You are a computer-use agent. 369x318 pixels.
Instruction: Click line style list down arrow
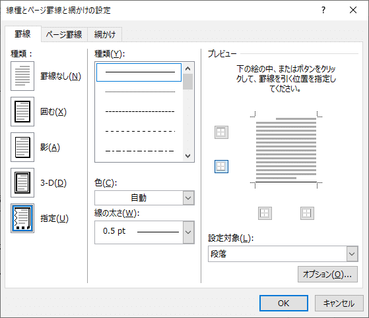click(x=187, y=156)
